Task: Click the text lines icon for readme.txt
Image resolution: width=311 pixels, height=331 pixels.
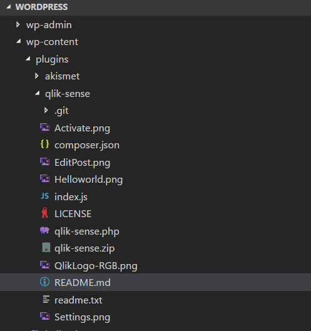Action: (46, 299)
